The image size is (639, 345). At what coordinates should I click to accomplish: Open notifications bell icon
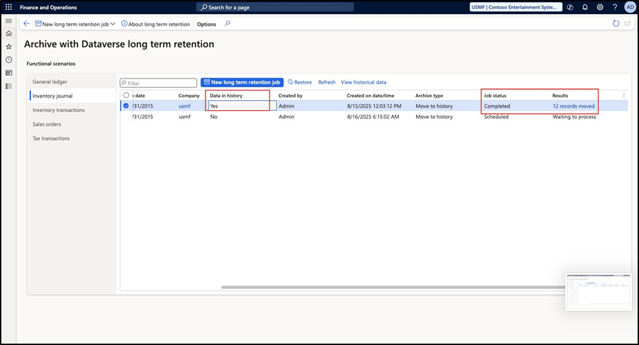pos(585,7)
